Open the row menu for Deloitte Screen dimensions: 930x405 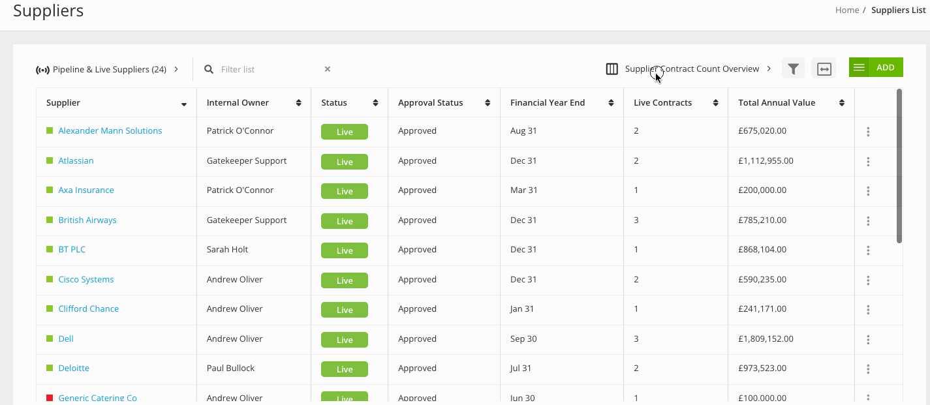pos(868,369)
